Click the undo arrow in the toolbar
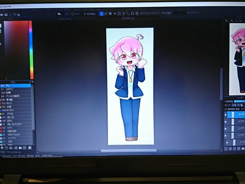 [59, 14]
